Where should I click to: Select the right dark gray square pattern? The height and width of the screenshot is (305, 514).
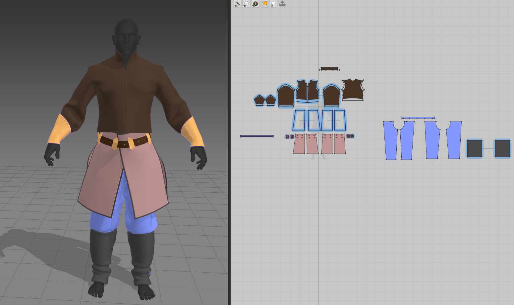pyautogui.click(x=502, y=148)
